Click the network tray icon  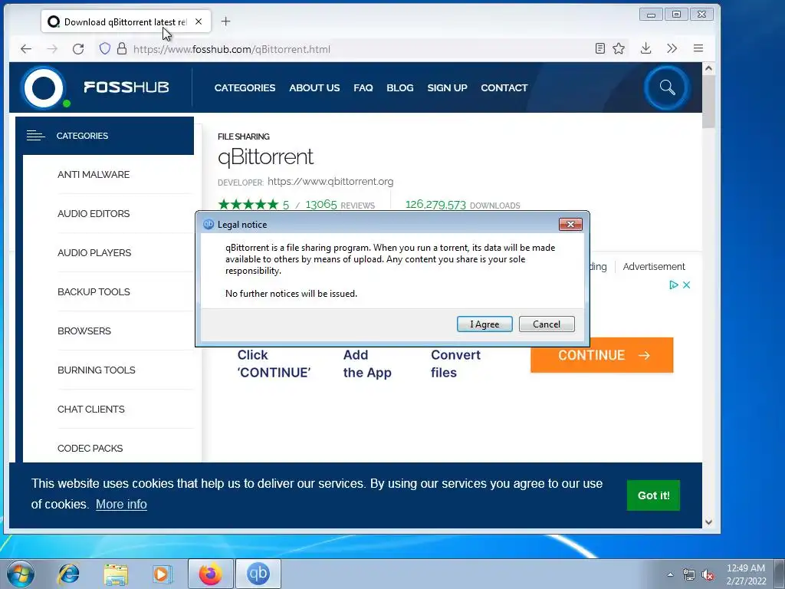[689, 574]
